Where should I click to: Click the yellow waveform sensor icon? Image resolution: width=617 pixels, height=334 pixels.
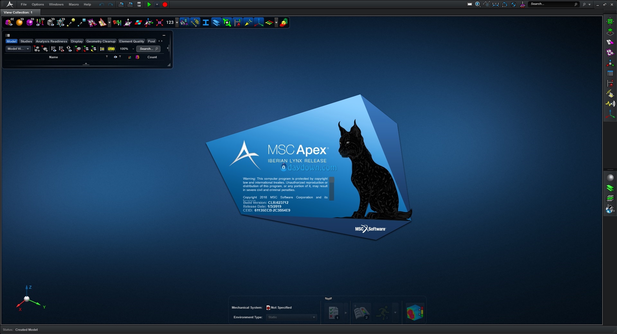610,104
